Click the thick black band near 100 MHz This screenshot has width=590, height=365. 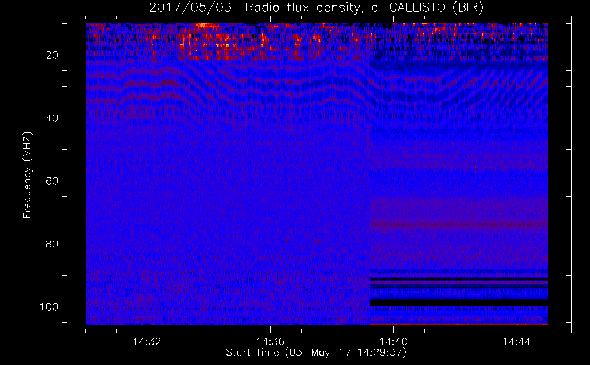tap(459, 303)
